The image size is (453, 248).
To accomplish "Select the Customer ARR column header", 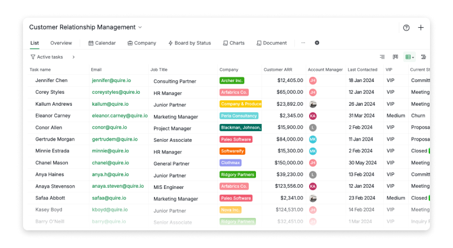I will coord(277,70).
